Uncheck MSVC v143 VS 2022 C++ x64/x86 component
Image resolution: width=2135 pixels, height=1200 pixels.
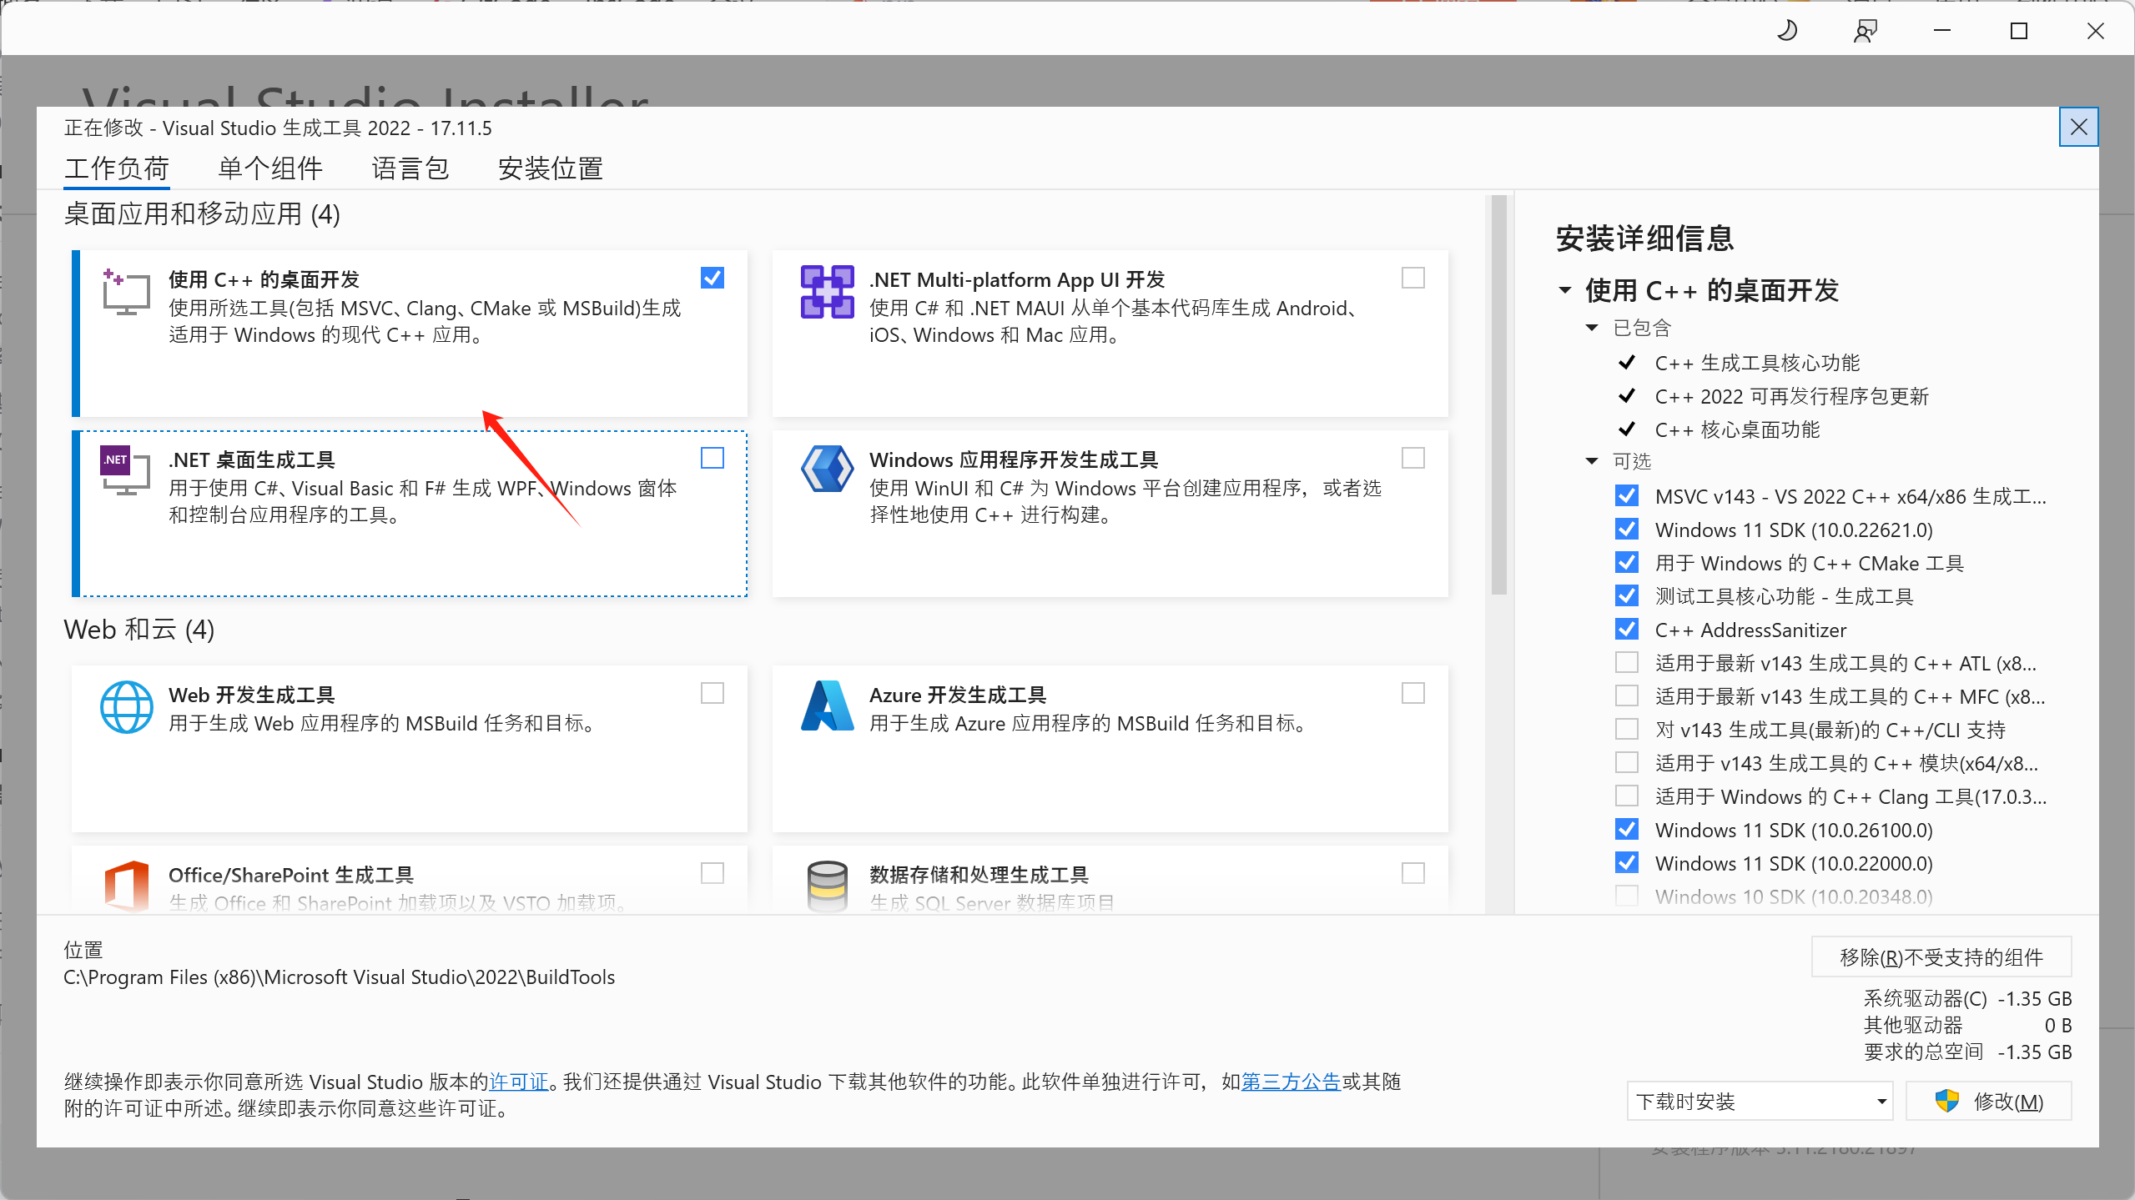point(1627,496)
